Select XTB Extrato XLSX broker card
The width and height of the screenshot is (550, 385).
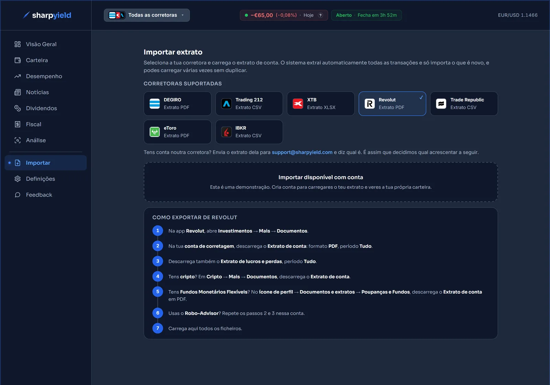[321, 104]
